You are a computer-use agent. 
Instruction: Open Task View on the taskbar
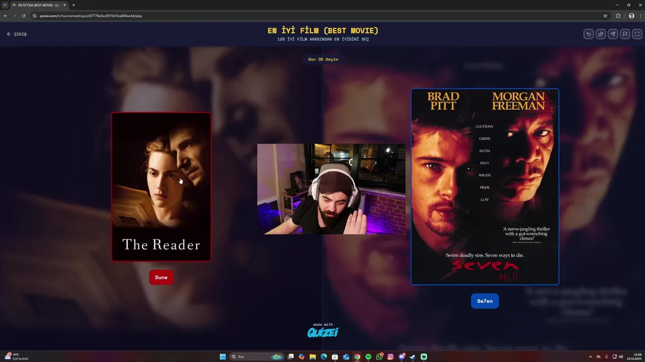pos(291,356)
